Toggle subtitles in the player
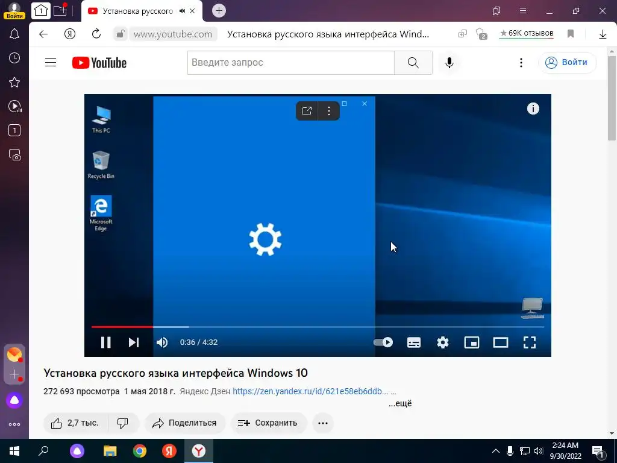Image resolution: width=617 pixels, height=463 pixels. 413,342
